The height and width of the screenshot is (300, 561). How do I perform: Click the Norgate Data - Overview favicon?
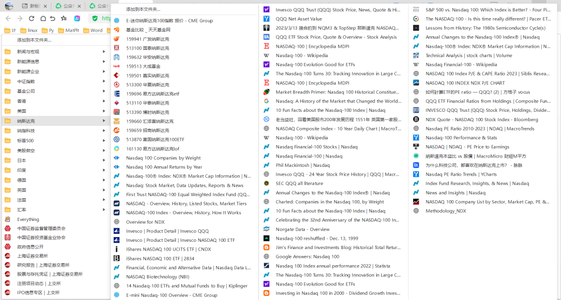point(266,229)
